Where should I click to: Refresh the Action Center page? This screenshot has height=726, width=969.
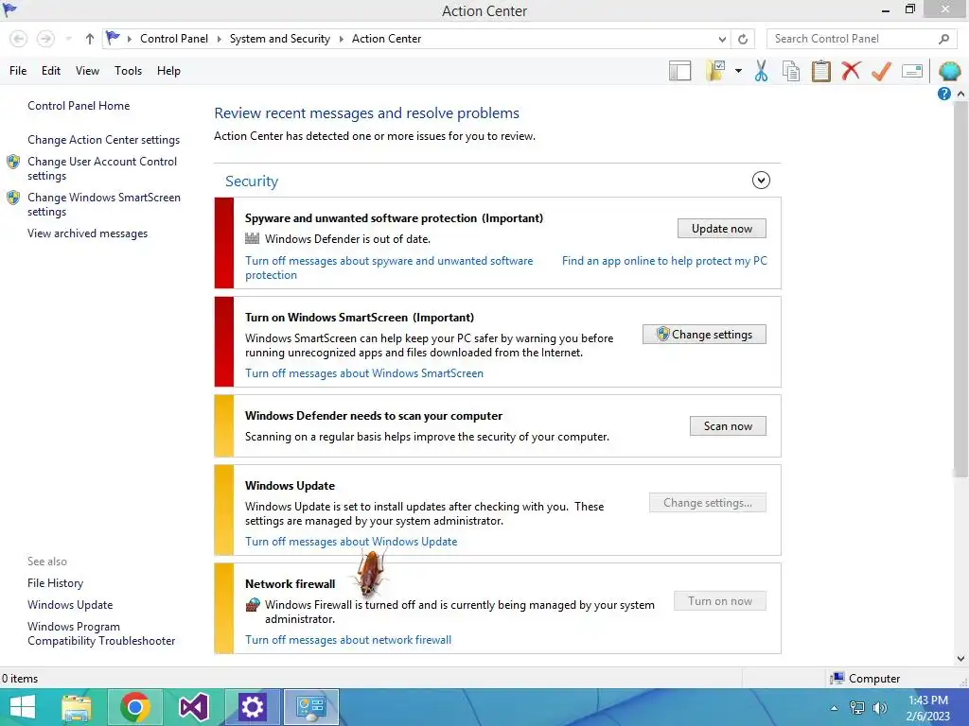tap(743, 39)
